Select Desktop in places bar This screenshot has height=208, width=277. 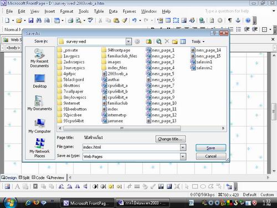coord(40,81)
